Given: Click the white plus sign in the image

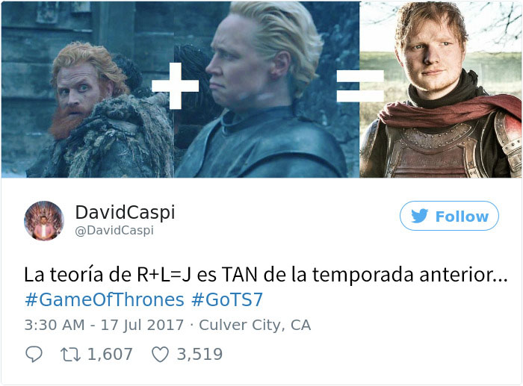Looking at the screenshot, I should [175, 86].
